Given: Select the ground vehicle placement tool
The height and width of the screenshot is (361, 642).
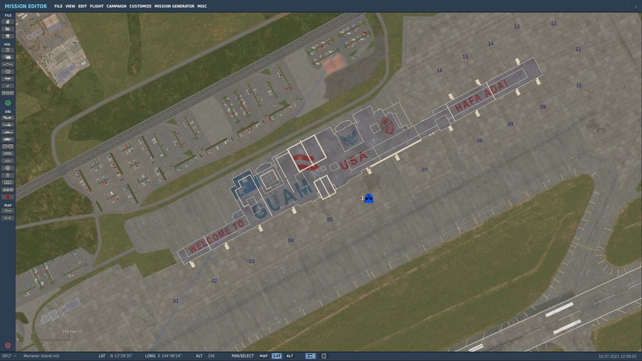Looking at the screenshot, I should click(x=7, y=140).
